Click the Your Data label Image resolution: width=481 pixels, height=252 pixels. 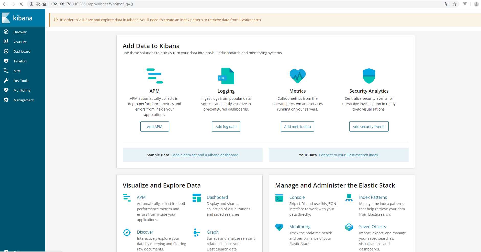point(308,155)
